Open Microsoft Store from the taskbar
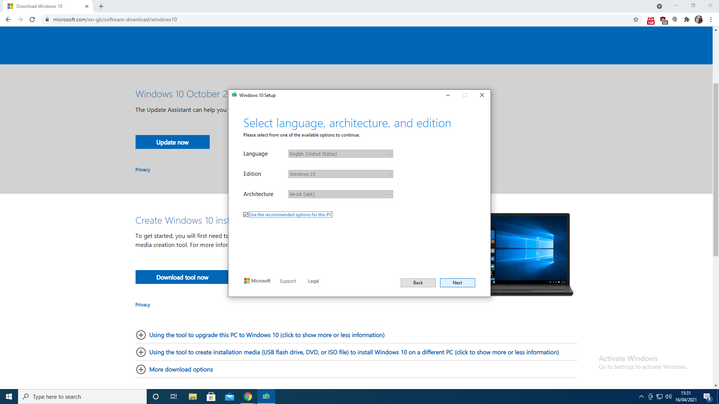719x404 pixels. tap(211, 397)
